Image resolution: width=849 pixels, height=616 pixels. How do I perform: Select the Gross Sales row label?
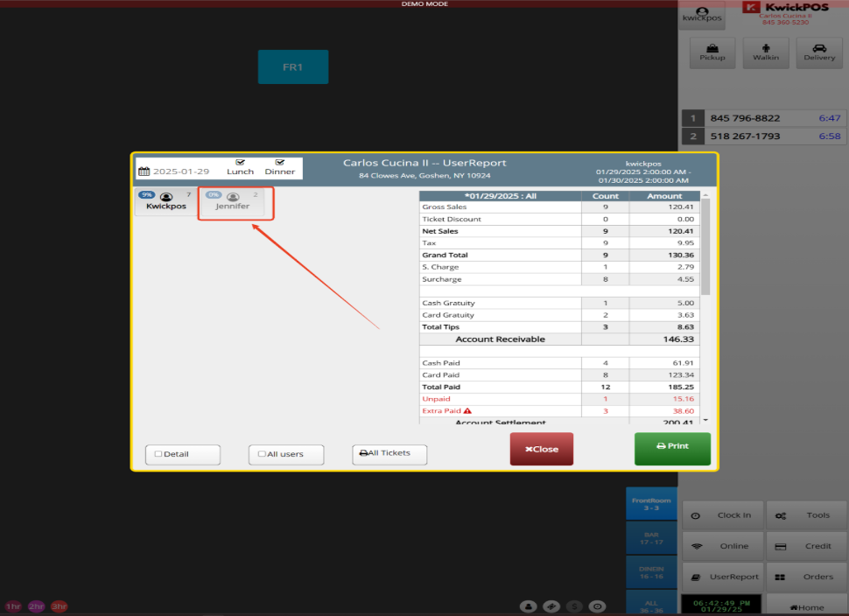click(445, 206)
